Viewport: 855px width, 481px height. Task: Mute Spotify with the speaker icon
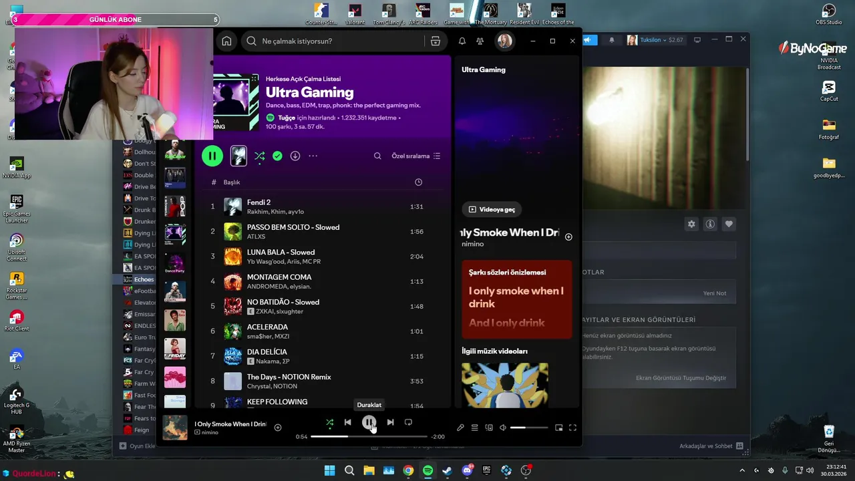tap(503, 428)
